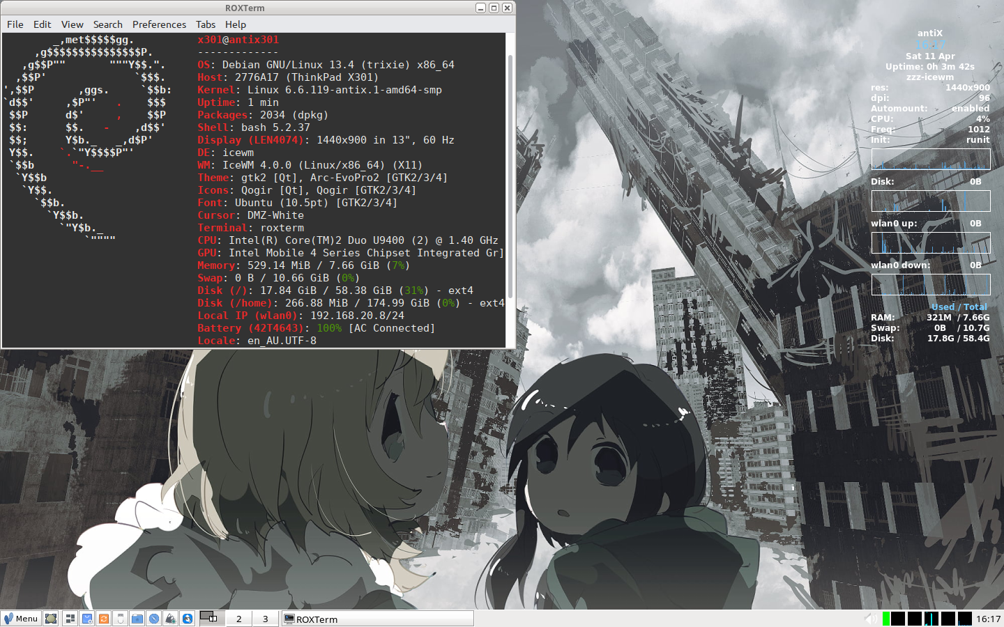
Task: Close the ROXTerm window
Action: (x=508, y=8)
